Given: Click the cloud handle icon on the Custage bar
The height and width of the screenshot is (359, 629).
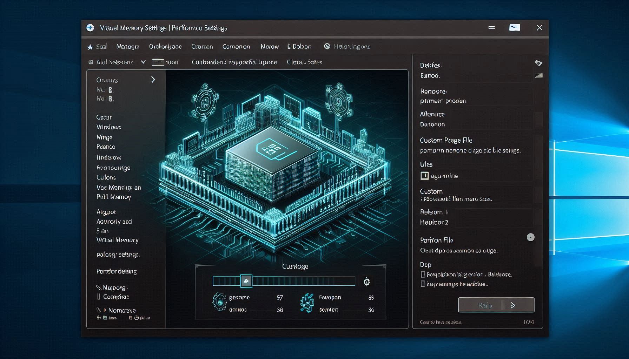Looking at the screenshot, I should click(247, 281).
